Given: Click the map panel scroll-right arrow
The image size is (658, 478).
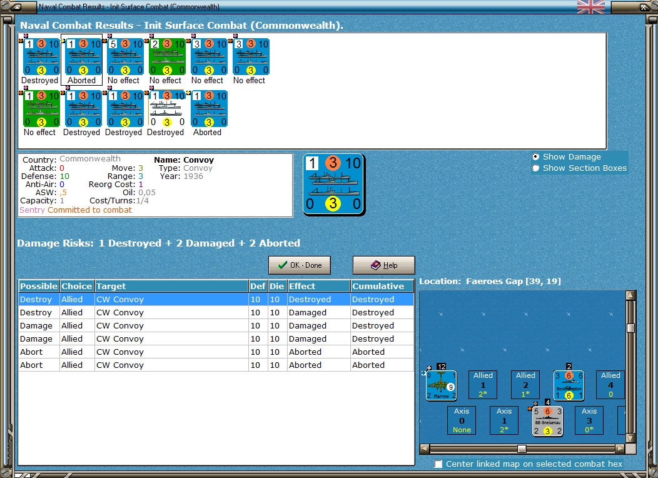Looking at the screenshot, I should (620, 449).
